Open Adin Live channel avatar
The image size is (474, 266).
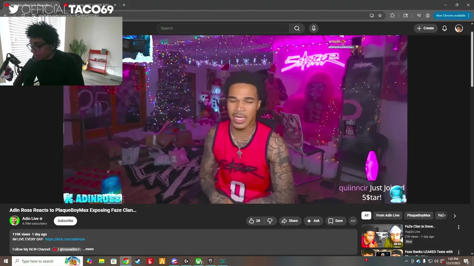14,221
